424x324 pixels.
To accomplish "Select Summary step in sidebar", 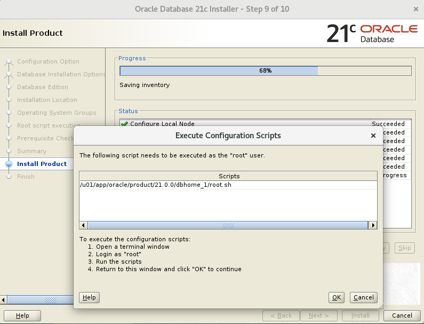I will pyautogui.click(x=31, y=151).
